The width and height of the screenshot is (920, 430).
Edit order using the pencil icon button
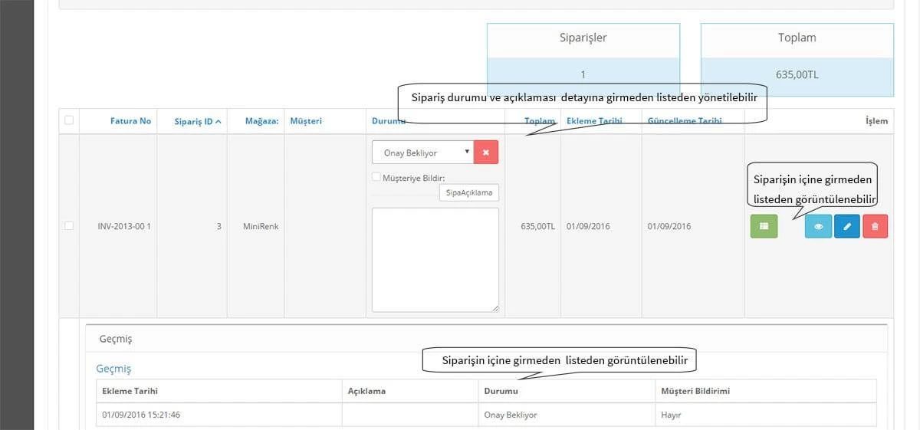pyautogui.click(x=846, y=226)
